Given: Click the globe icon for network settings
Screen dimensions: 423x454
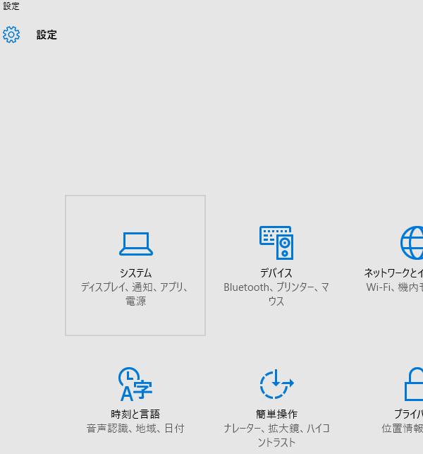Looking at the screenshot, I should click(x=412, y=243).
